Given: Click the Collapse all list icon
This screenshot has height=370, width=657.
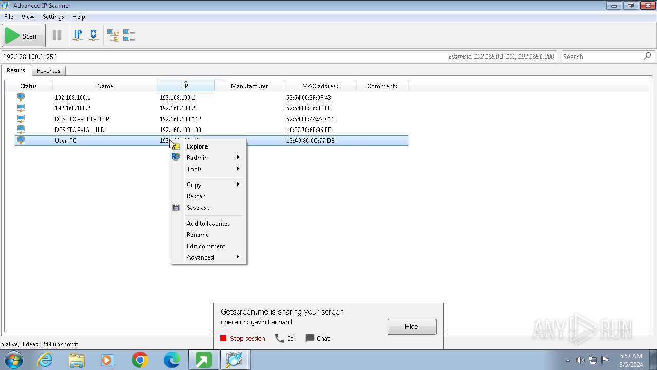Looking at the screenshot, I should point(129,35).
